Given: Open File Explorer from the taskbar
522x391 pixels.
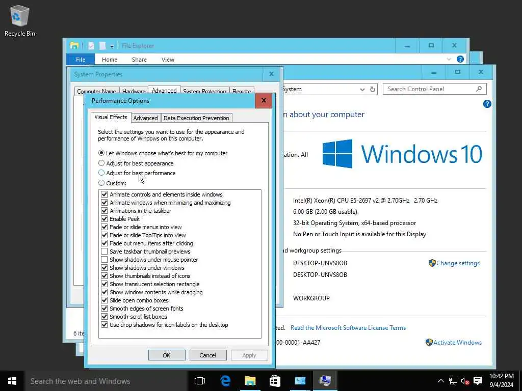Looking at the screenshot, I should coord(250,381).
